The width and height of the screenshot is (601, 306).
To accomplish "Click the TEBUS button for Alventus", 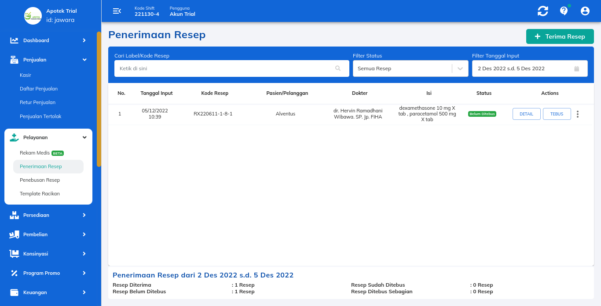I will [557, 114].
